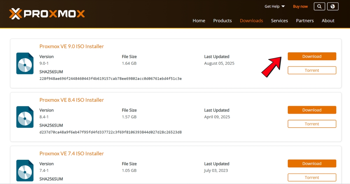The width and height of the screenshot is (350, 184).
Task: Click the Buy now link
Action: point(300,6)
